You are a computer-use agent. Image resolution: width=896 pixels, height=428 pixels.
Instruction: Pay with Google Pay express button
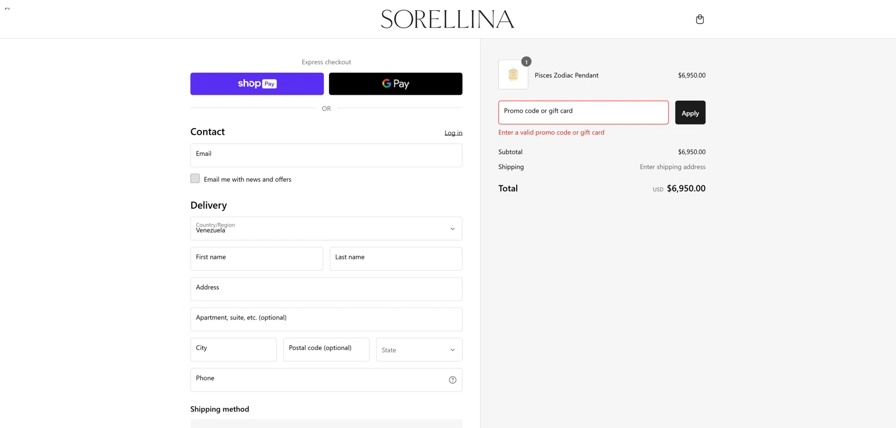(x=395, y=84)
